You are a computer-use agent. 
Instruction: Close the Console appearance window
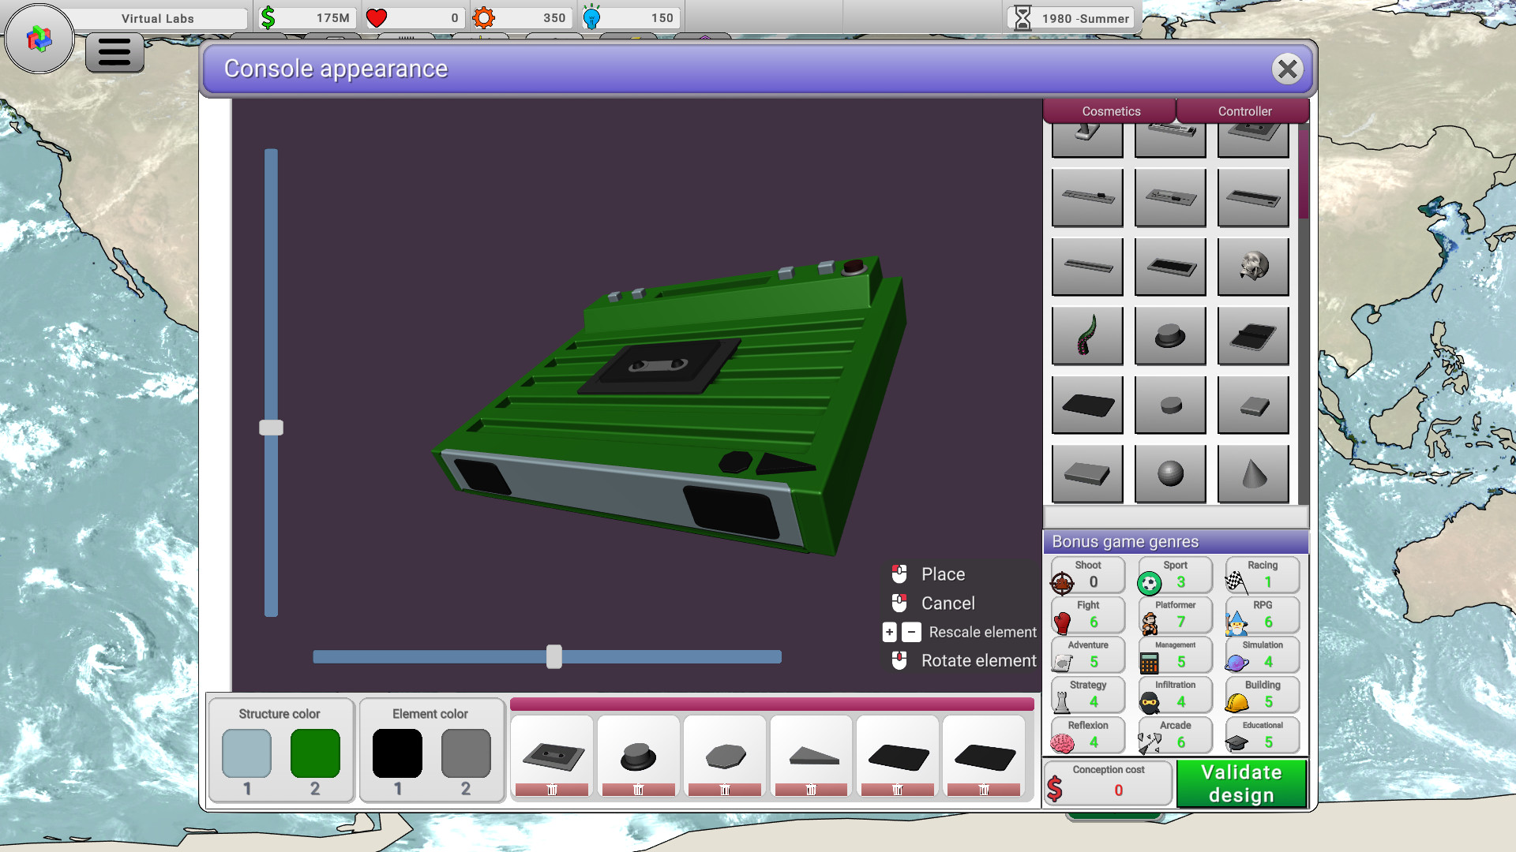tap(1287, 69)
